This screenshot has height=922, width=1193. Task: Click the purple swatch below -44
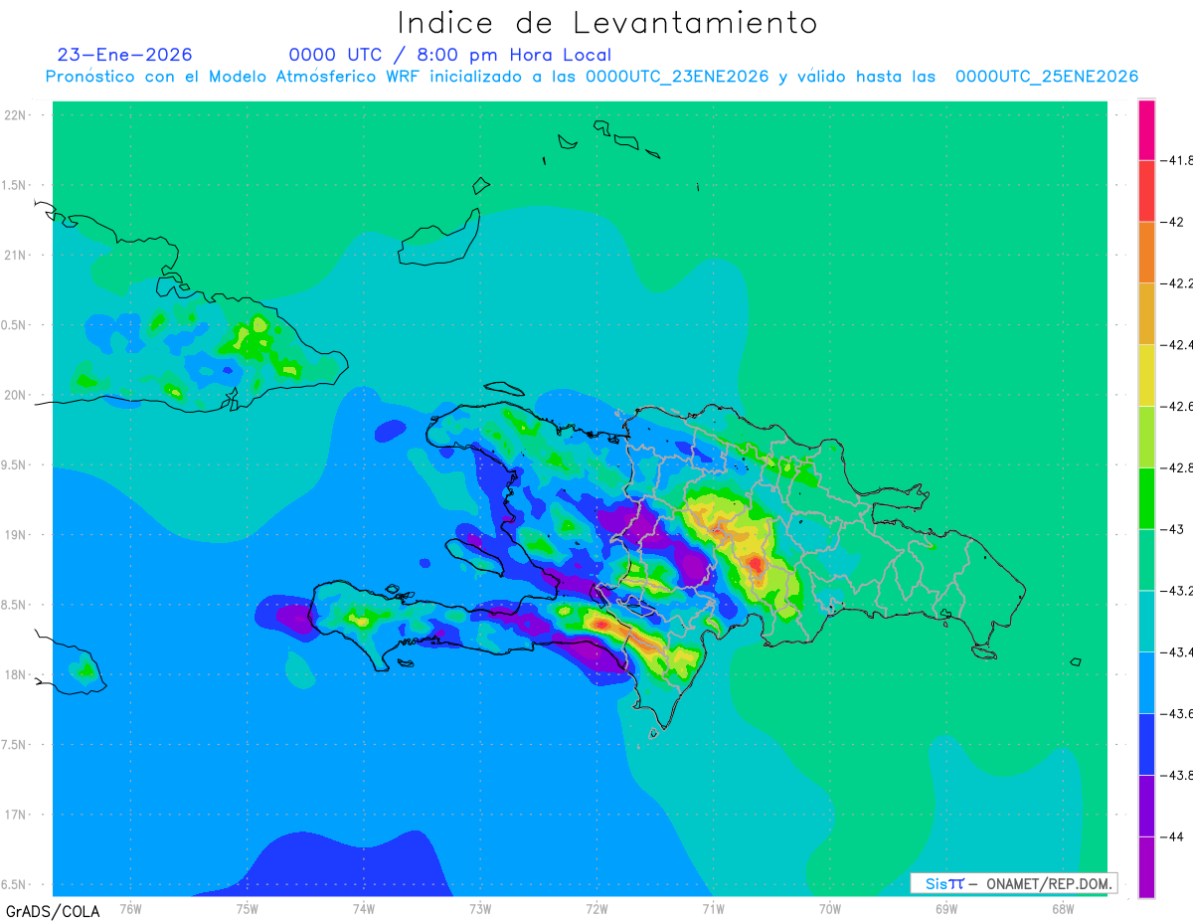tap(1146, 867)
